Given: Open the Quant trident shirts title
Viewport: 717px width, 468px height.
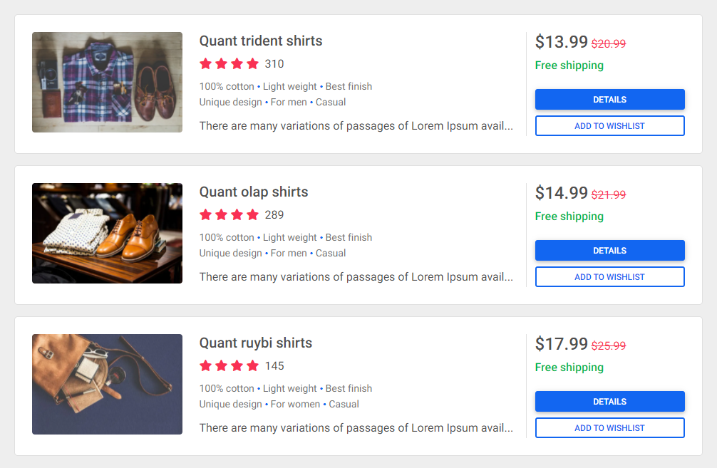Looking at the screenshot, I should [x=261, y=41].
